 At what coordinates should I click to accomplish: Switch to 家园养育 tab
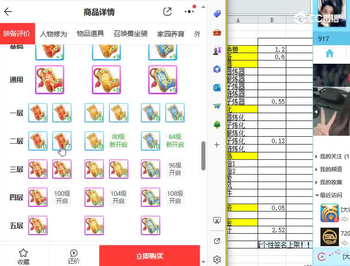(171, 34)
